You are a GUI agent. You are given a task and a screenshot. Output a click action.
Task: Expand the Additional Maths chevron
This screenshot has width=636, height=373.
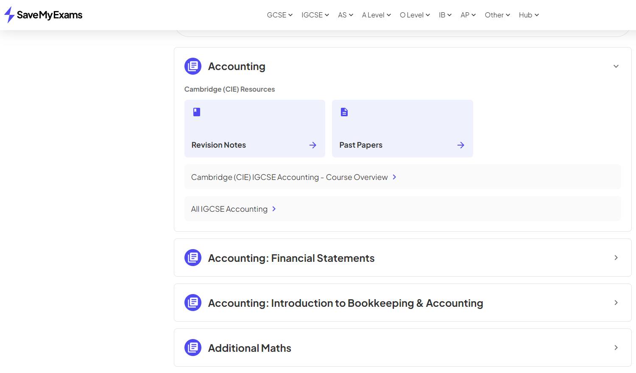point(616,348)
